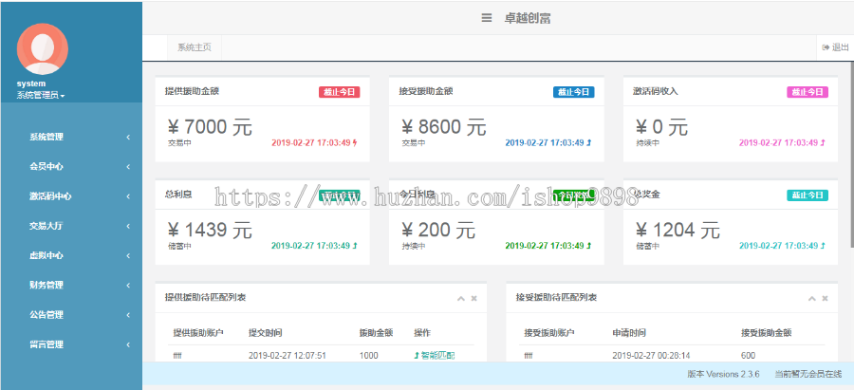Click the red 截止今日 badge on 提供援助金额

(340, 92)
